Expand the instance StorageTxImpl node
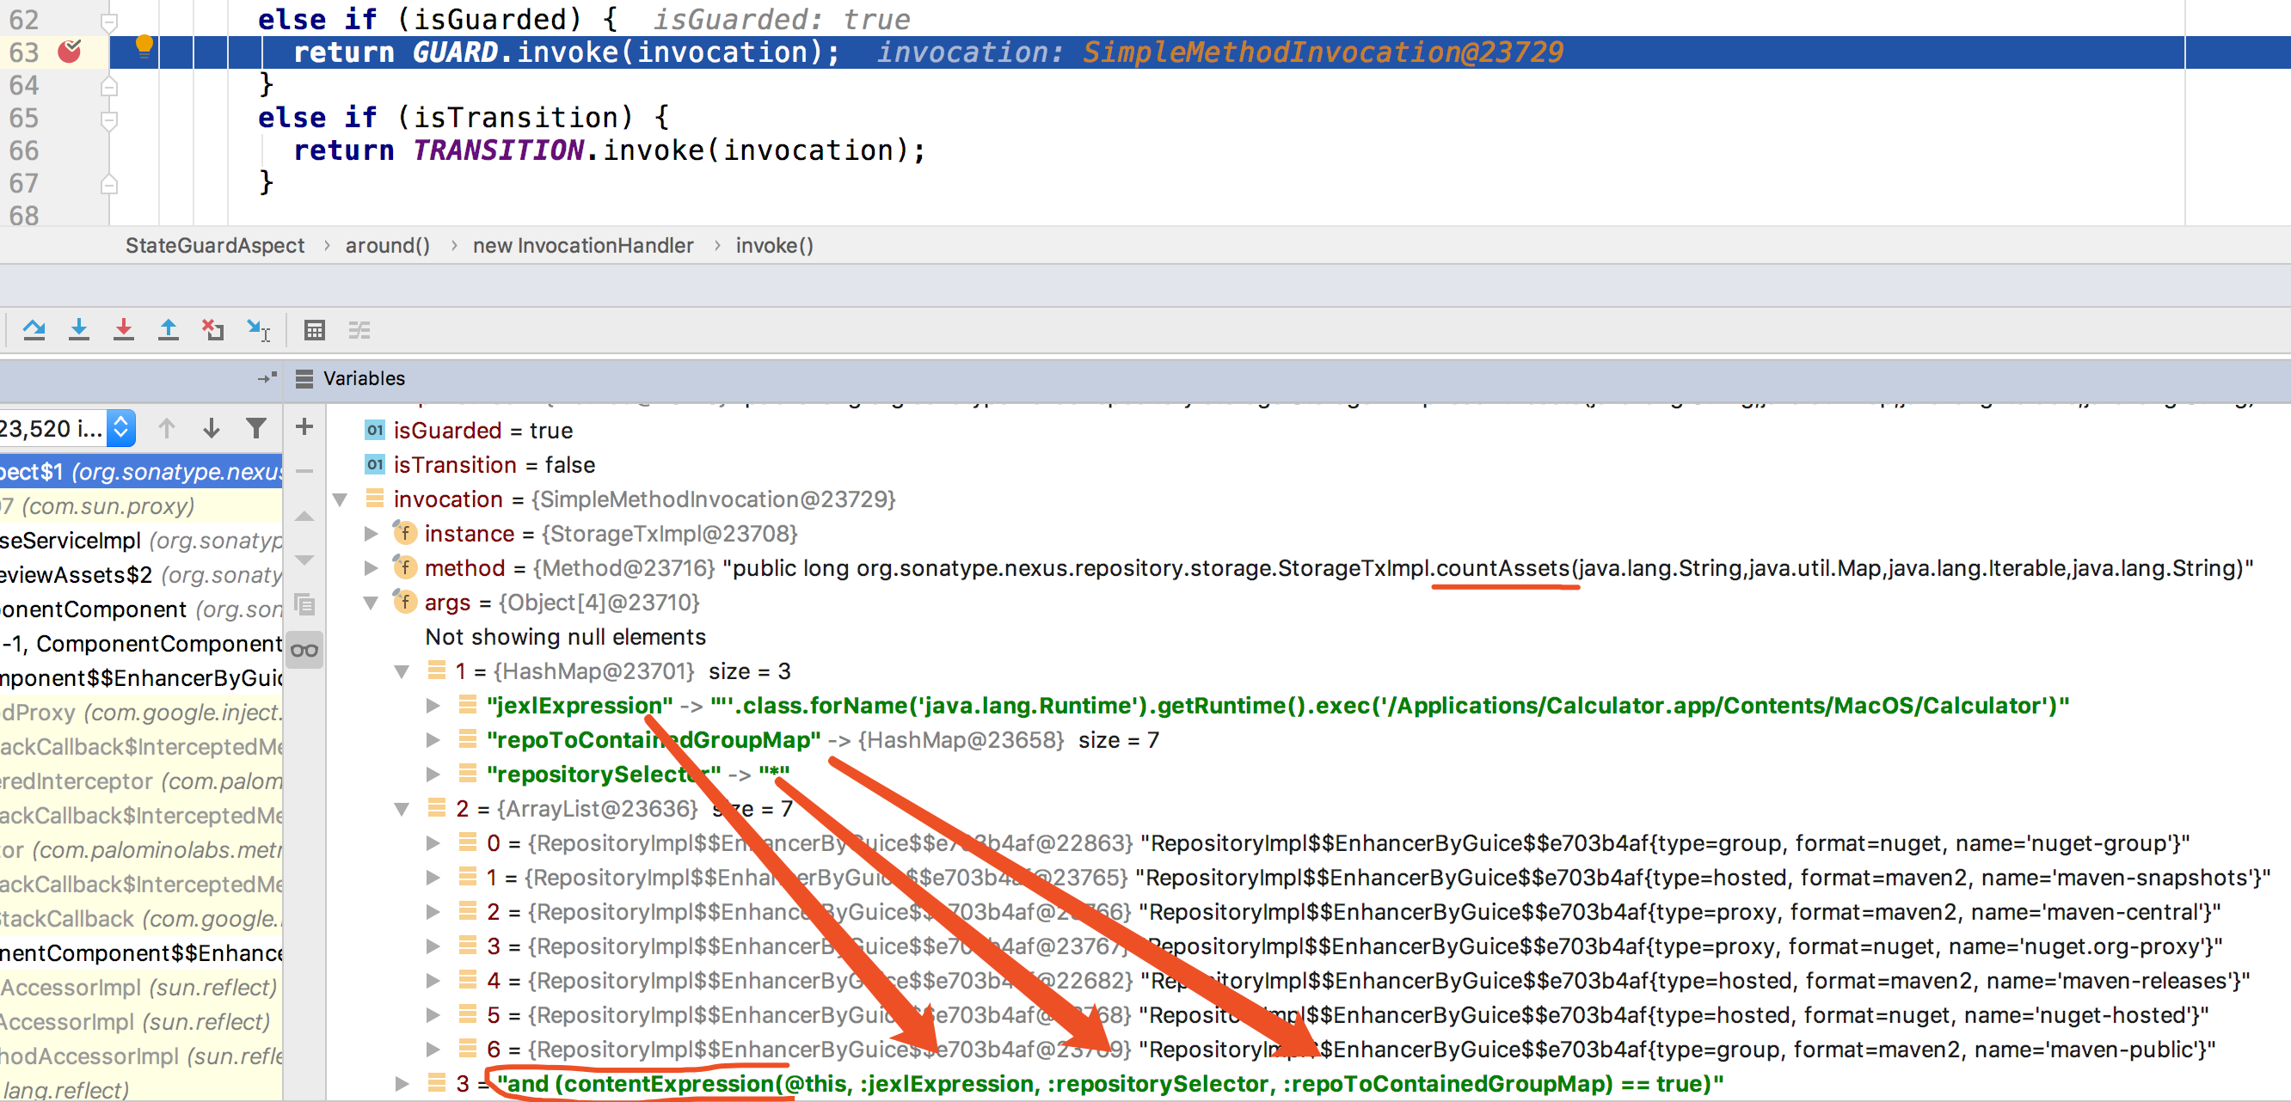2291x1102 pixels. tap(371, 533)
